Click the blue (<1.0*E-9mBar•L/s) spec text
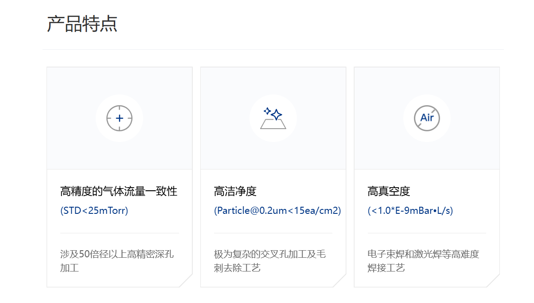 (410, 211)
